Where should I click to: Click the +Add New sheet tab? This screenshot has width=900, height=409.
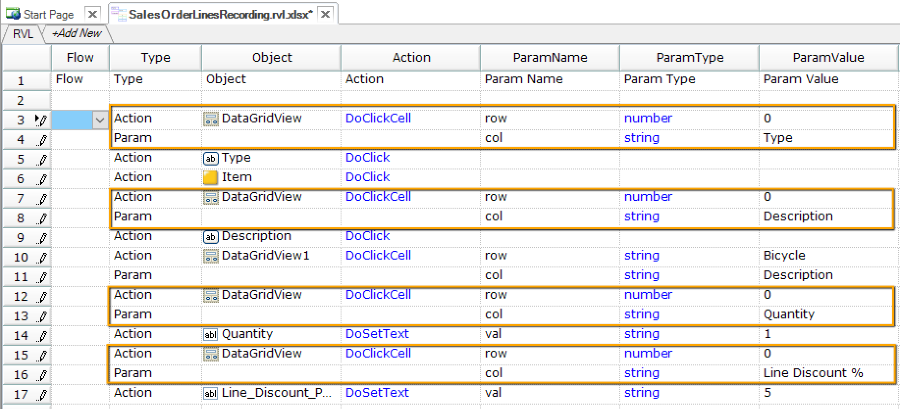tap(77, 33)
